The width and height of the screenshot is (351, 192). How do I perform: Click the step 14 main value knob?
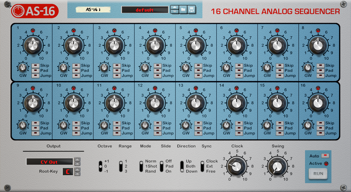(x=236, y=103)
